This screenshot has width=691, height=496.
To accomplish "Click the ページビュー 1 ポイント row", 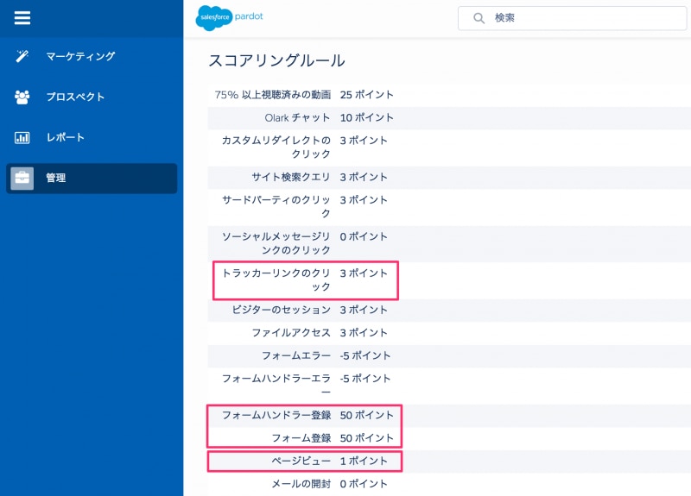I will point(449,461).
